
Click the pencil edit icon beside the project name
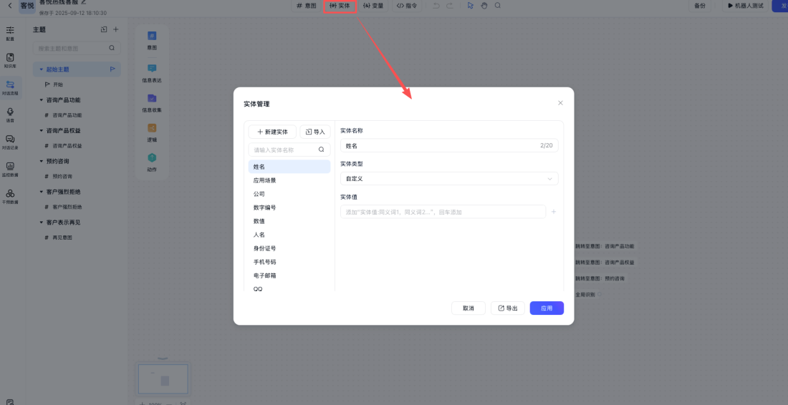[x=84, y=2]
